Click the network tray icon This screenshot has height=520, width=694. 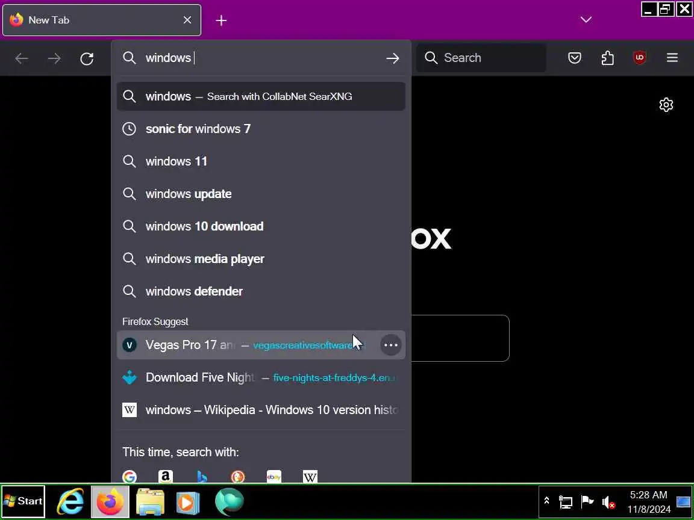[x=565, y=502]
